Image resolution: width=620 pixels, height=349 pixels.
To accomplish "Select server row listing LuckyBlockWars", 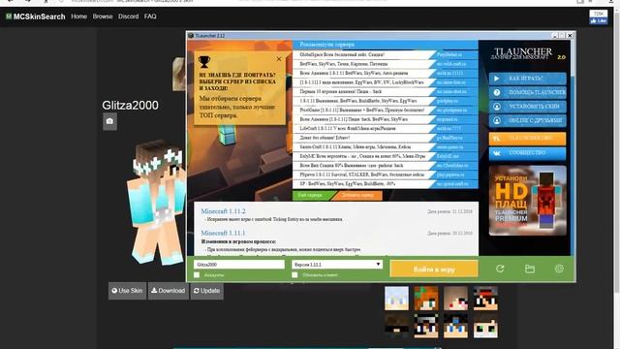I will (x=386, y=82).
